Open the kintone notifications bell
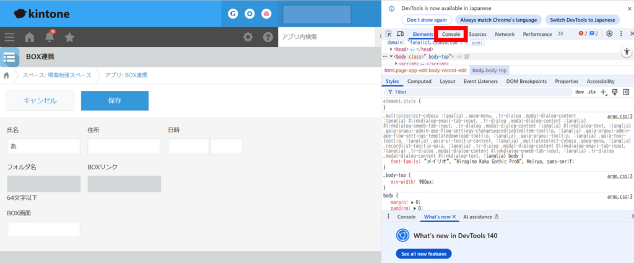The image size is (634, 263). (x=50, y=37)
